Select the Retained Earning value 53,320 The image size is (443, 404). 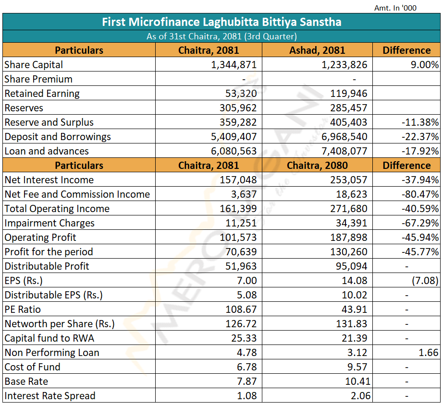241,94
